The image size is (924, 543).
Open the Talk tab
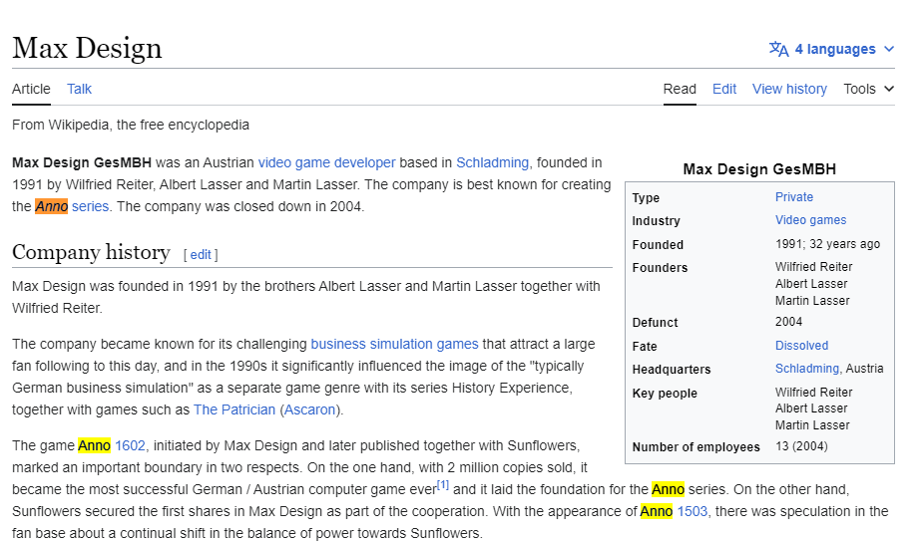79,89
